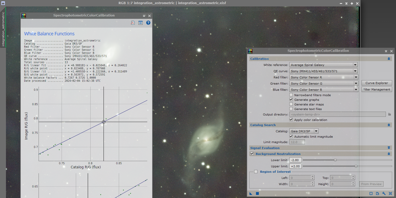Viewport: 396px width, 198px height.
Task: Enable Narrowband filters mode
Action: pyautogui.click(x=291, y=95)
